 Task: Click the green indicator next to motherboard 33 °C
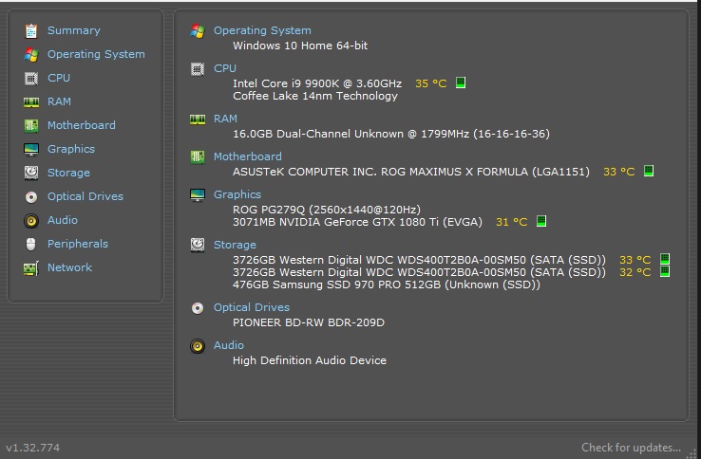pyautogui.click(x=649, y=171)
